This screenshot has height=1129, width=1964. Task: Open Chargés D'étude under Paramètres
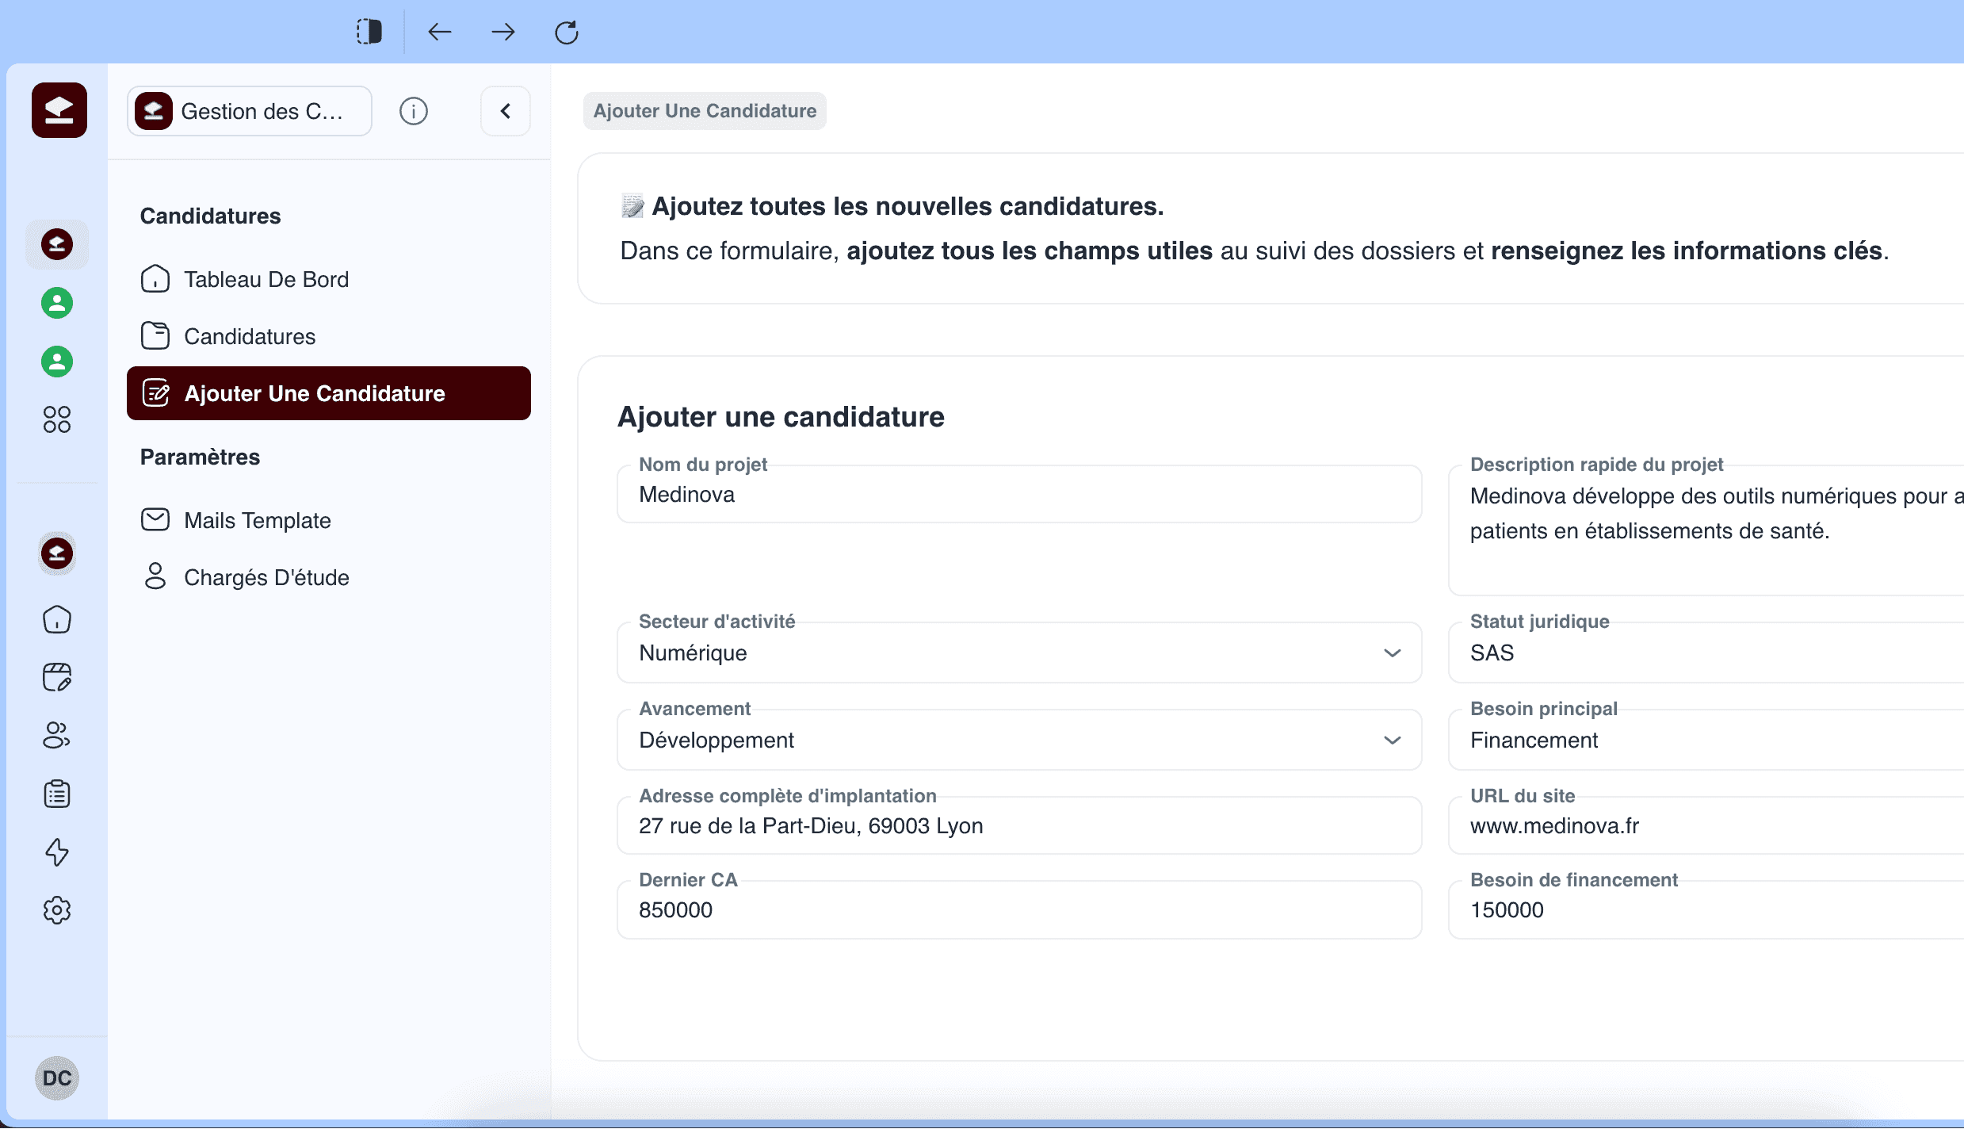click(266, 577)
